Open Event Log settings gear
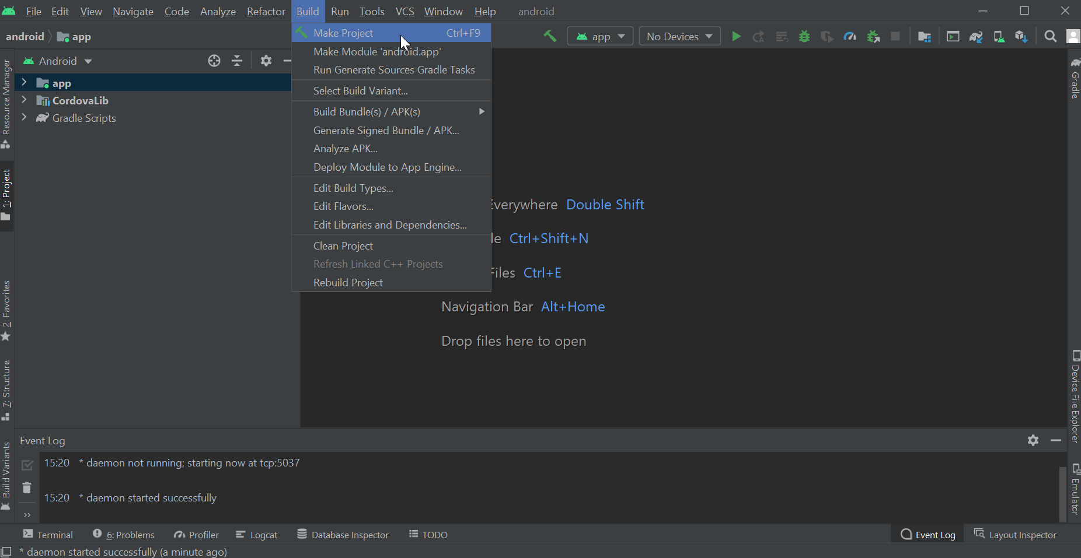The width and height of the screenshot is (1081, 558). coord(1033,440)
